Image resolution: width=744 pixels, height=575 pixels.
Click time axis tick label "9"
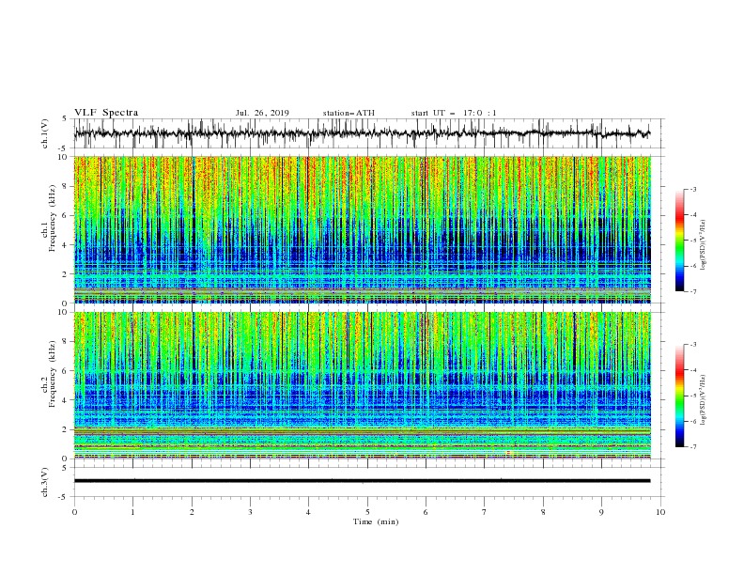(x=601, y=512)
